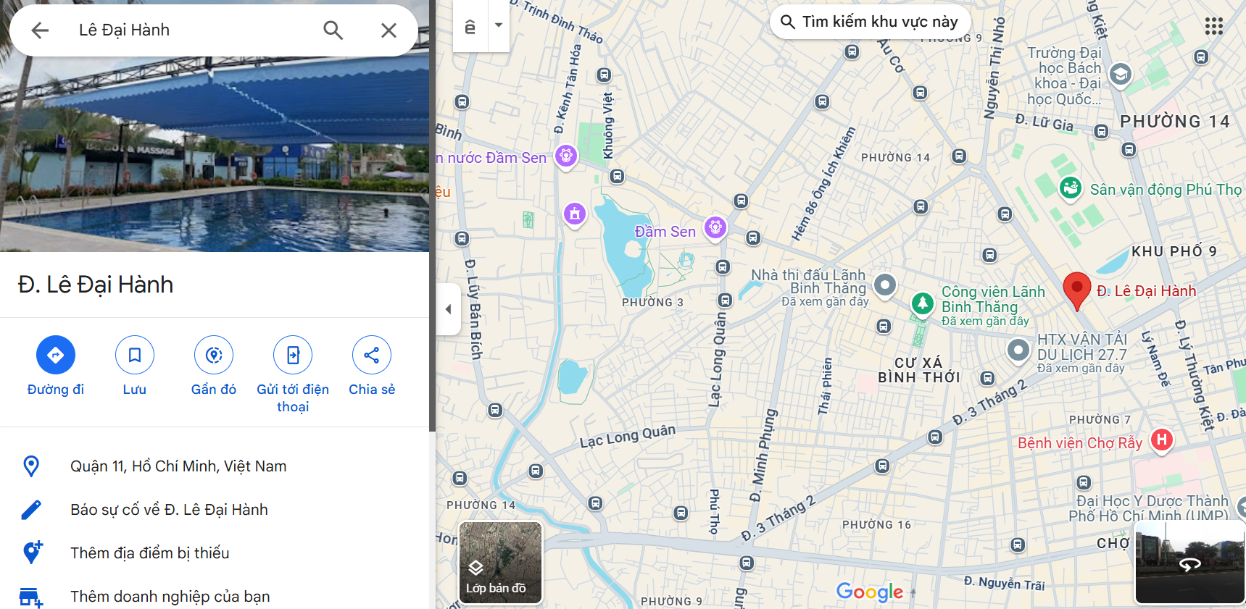Click the Google logo on the map
1246x609 pixels.
pos(870,592)
